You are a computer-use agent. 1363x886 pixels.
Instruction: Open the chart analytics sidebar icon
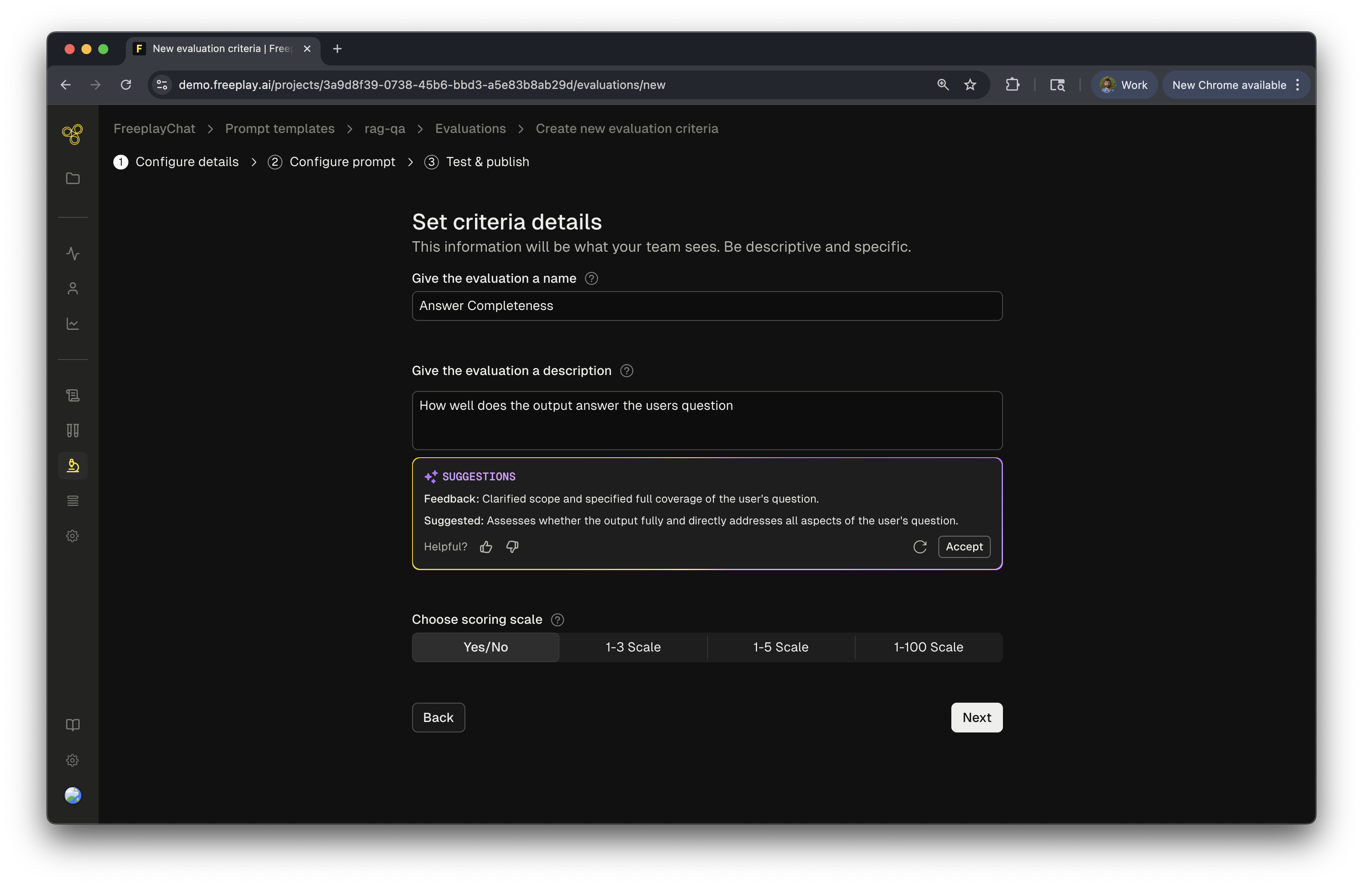(x=73, y=324)
